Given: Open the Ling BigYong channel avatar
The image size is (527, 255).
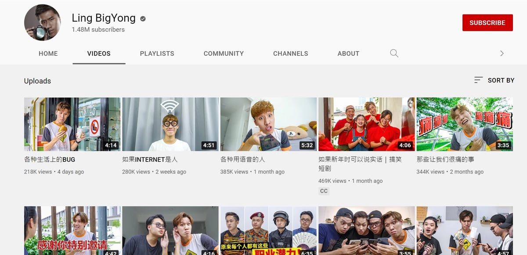Looking at the screenshot, I should (42, 22).
